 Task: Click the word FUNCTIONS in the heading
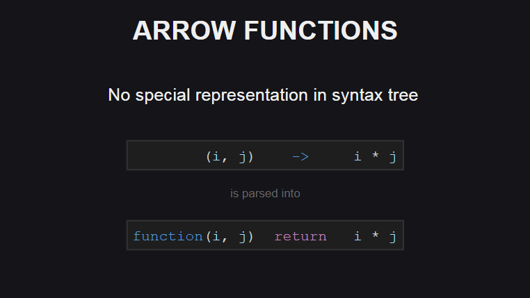tap(321, 31)
